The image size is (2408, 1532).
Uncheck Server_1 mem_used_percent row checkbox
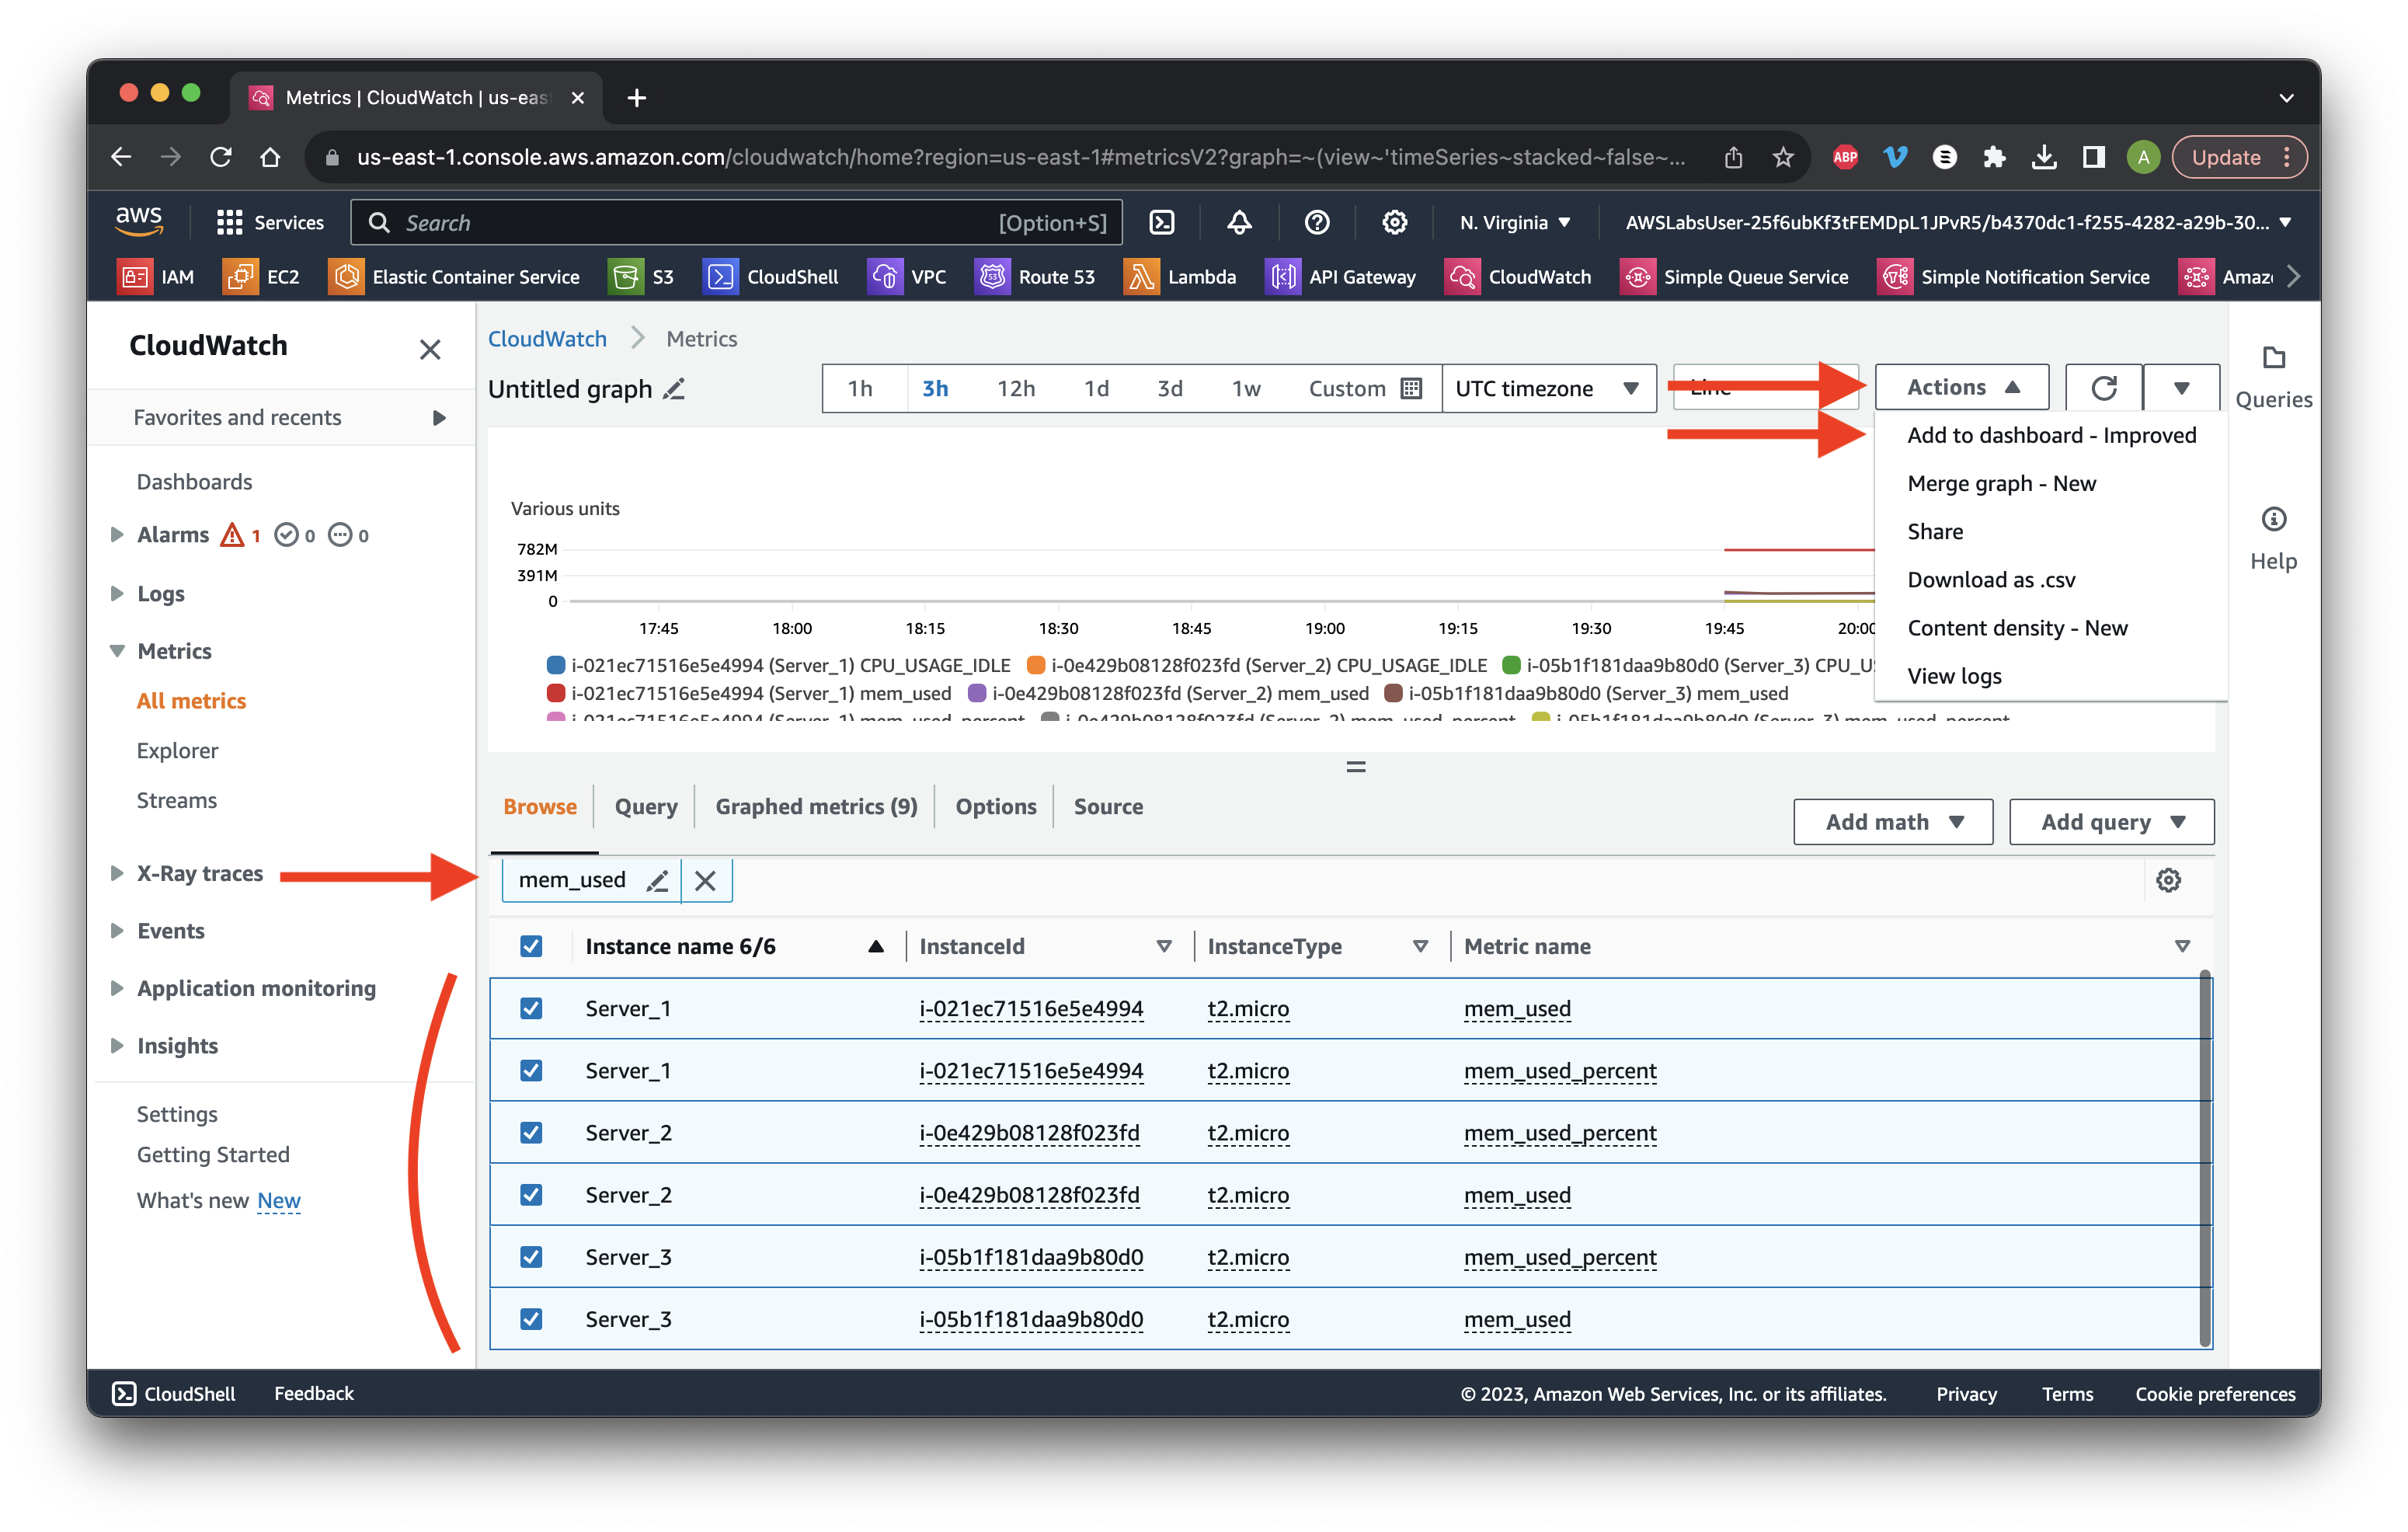coord(531,1070)
